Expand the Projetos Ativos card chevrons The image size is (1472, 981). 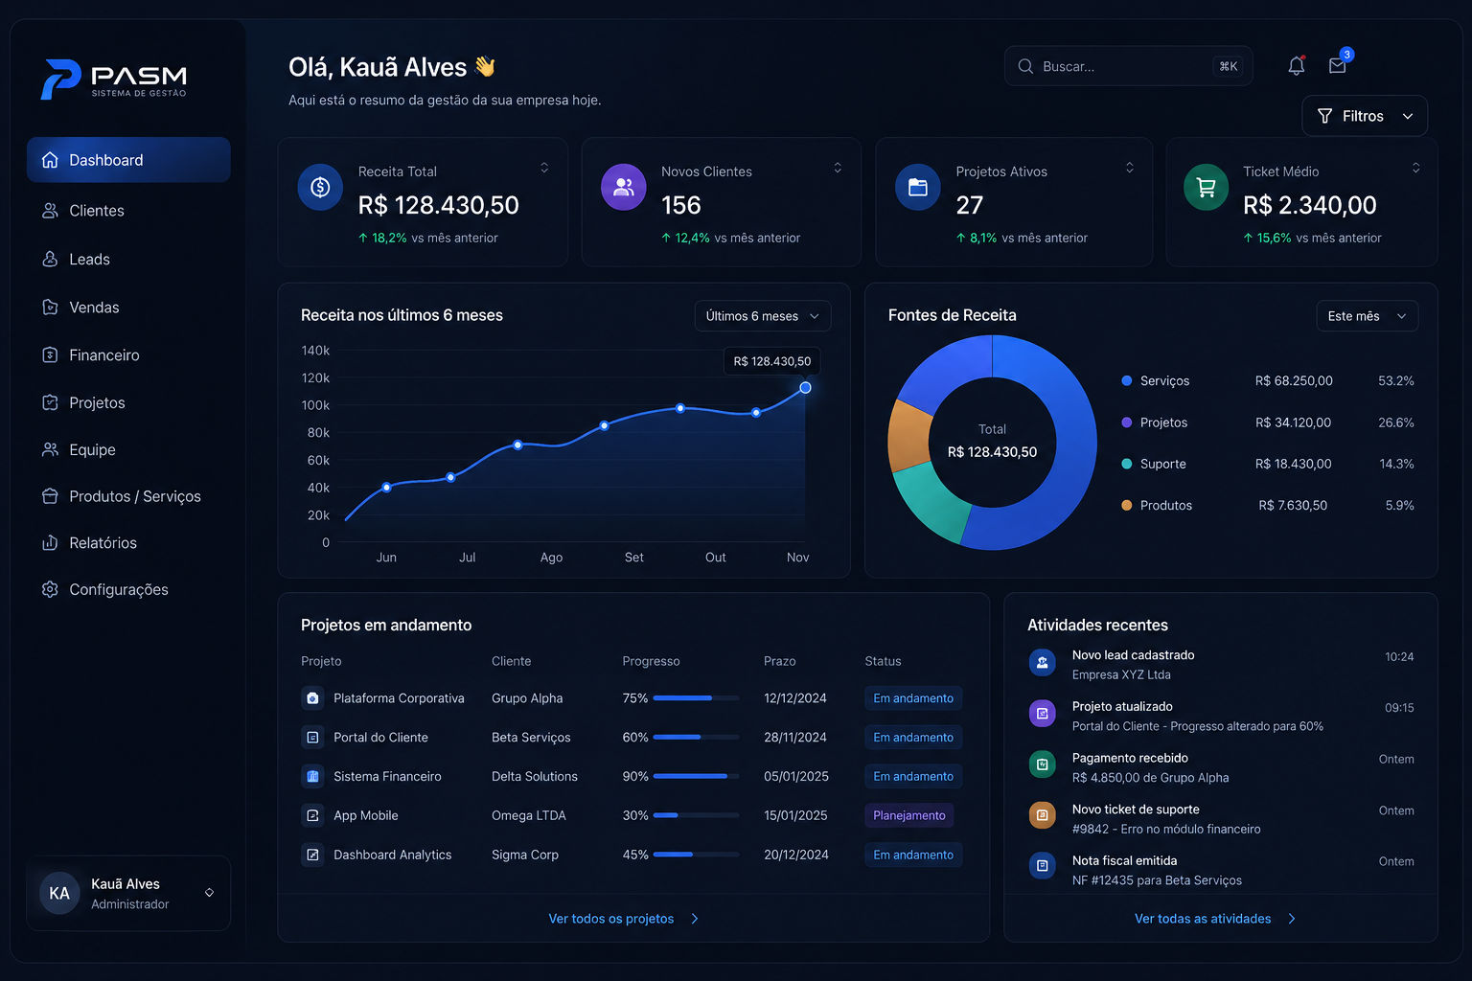(x=1130, y=168)
